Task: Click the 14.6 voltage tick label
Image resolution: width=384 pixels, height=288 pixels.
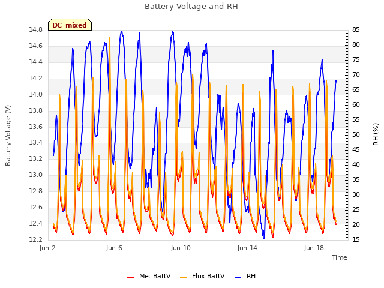Action: click(35, 46)
